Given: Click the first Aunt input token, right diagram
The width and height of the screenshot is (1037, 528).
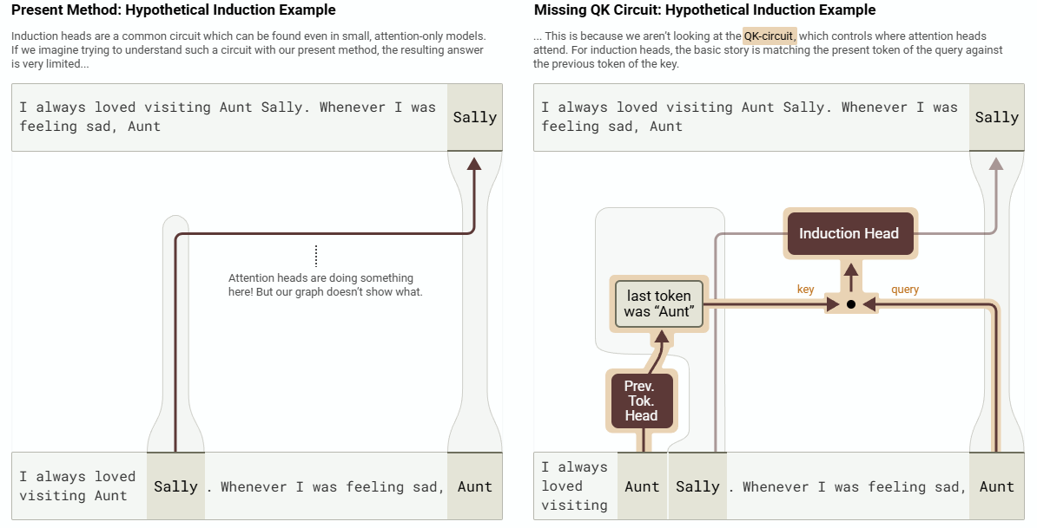Looking at the screenshot, I should point(642,486).
